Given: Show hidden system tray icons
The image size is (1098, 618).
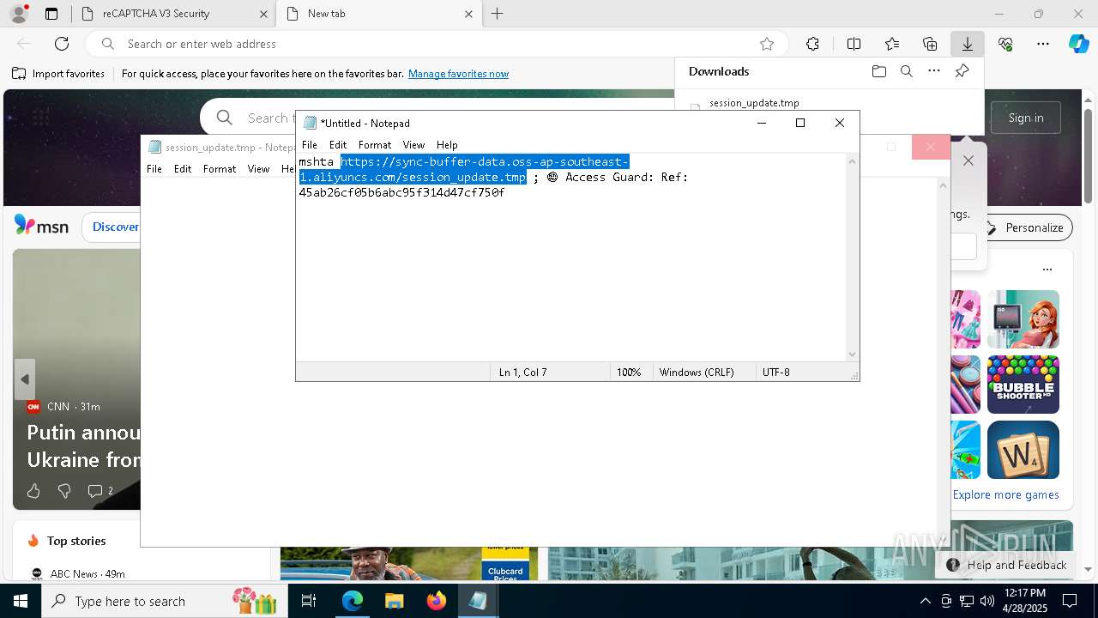Looking at the screenshot, I should pos(925,601).
